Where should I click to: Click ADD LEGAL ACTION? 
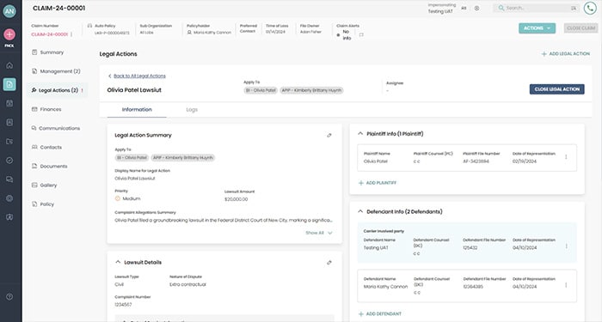pos(565,54)
